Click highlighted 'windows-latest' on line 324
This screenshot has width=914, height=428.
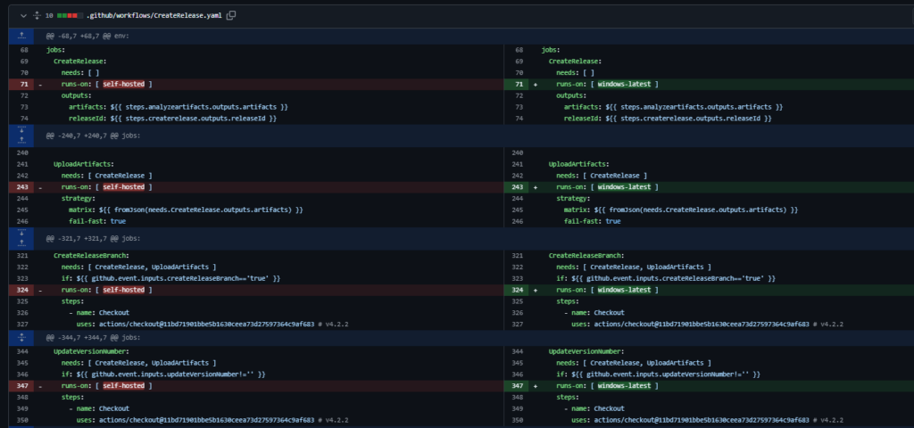point(624,290)
